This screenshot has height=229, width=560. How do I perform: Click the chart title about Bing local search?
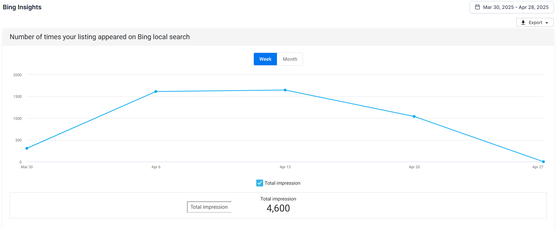click(x=100, y=37)
